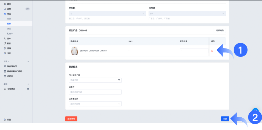
Task: Click the 预计配送日期 date field
Action: [x=95, y=80]
